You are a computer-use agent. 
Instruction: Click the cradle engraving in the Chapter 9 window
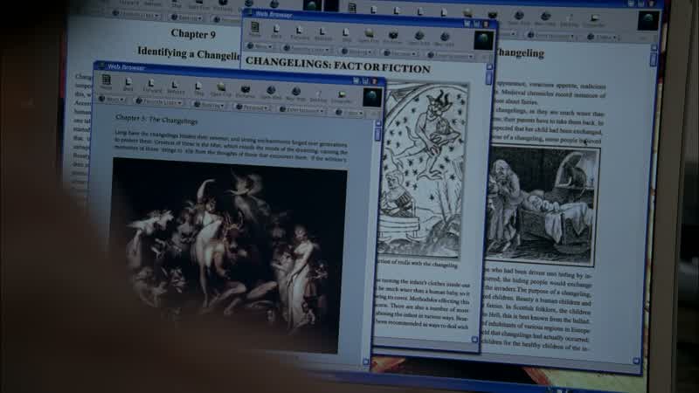pyautogui.click(x=542, y=206)
